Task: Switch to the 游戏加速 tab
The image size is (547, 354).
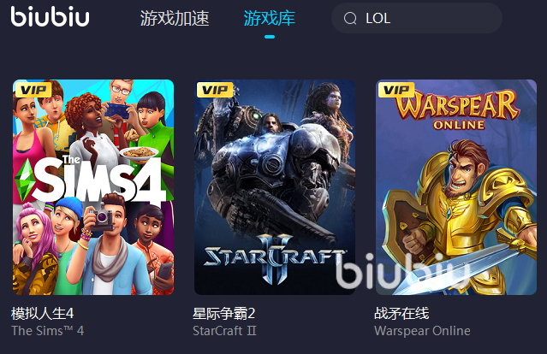Action: [175, 18]
